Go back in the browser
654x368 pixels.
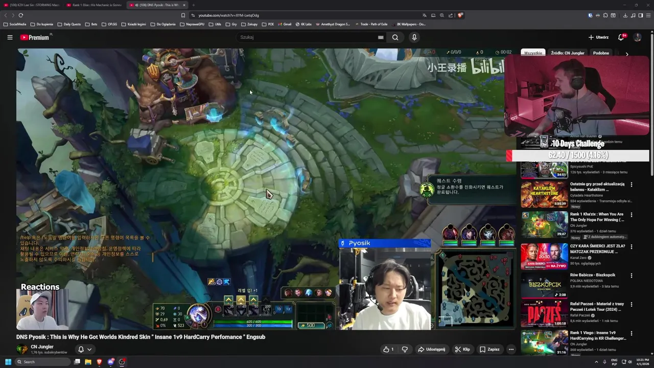[x=6, y=15]
